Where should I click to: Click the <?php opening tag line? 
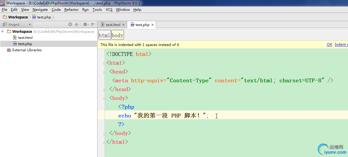(x=126, y=107)
